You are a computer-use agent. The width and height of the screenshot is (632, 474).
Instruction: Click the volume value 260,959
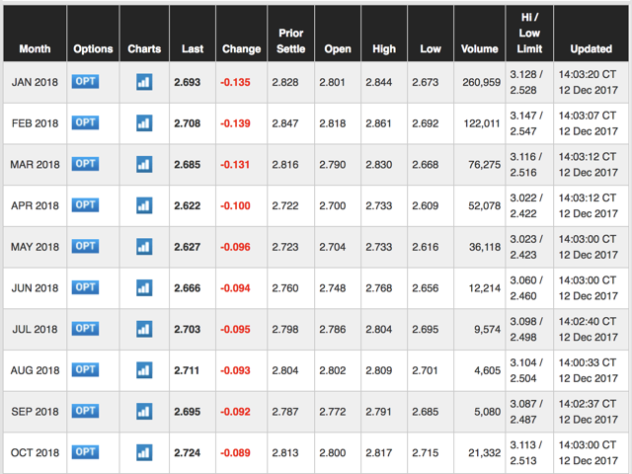pos(481,82)
